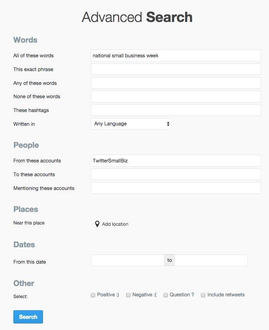Image resolution: width=269 pixels, height=330 pixels.
Task: Click the None of these words box
Action: 176,97
